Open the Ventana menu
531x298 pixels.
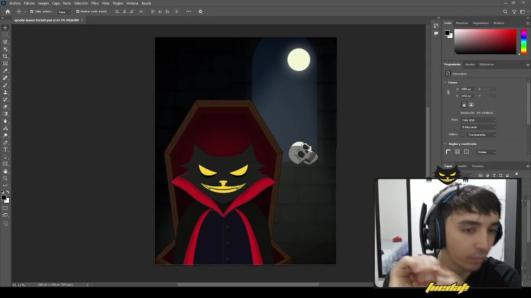tap(132, 3)
